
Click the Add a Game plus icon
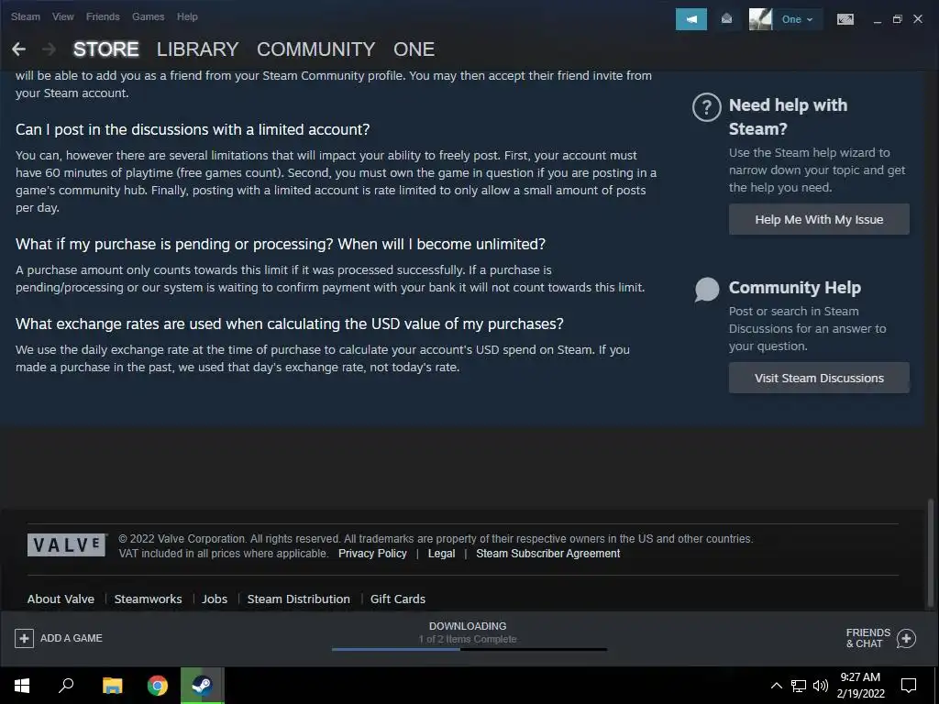coord(24,638)
